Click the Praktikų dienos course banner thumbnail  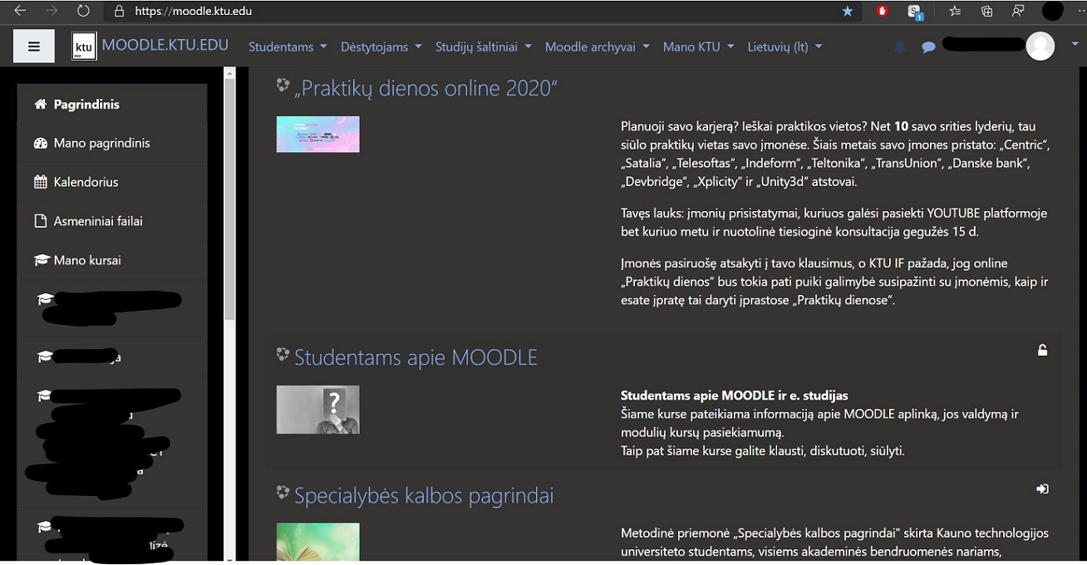pyautogui.click(x=317, y=135)
